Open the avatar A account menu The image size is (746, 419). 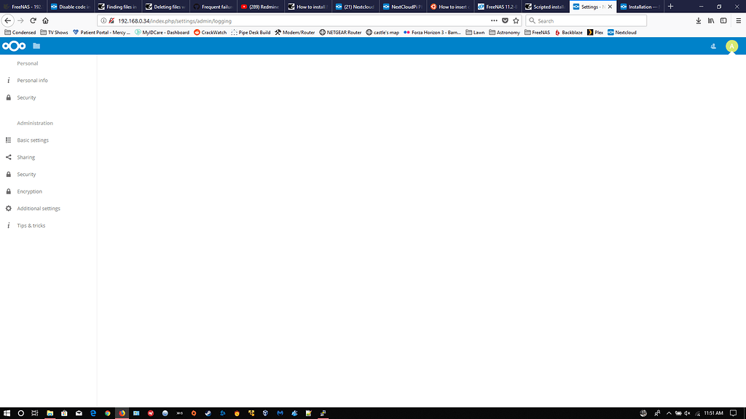point(731,46)
